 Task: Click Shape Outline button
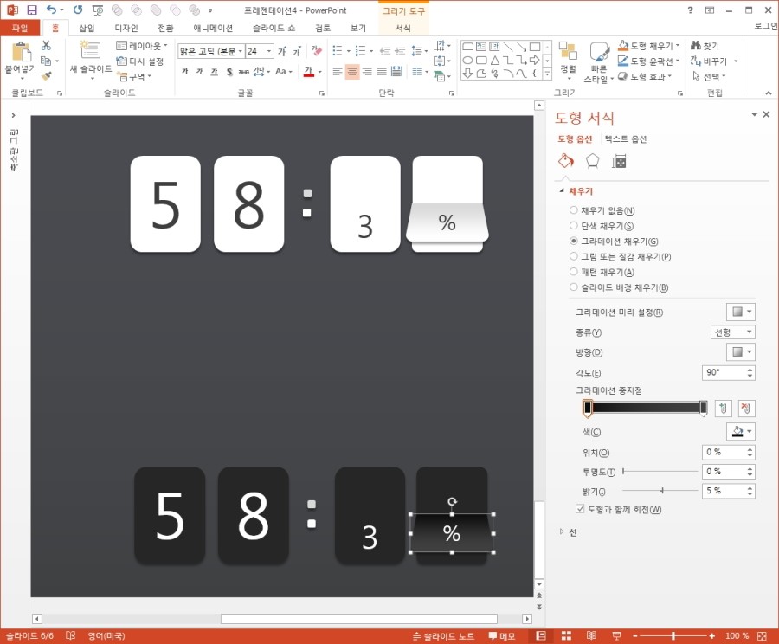(648, 61)
